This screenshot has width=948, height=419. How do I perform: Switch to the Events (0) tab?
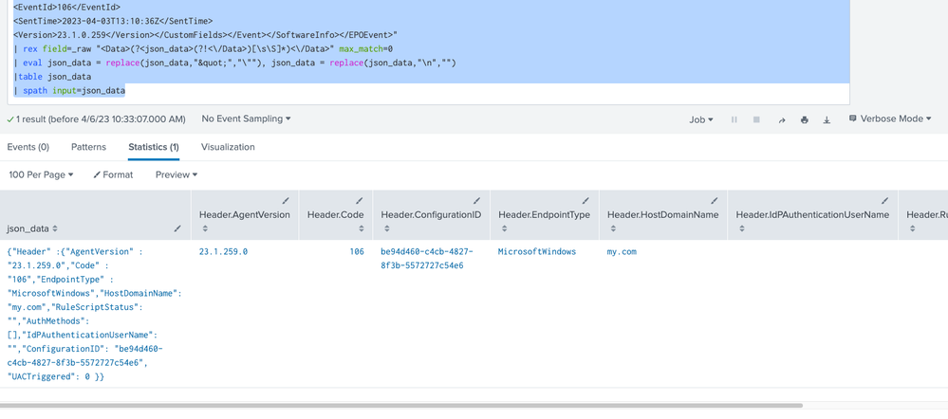28,147
